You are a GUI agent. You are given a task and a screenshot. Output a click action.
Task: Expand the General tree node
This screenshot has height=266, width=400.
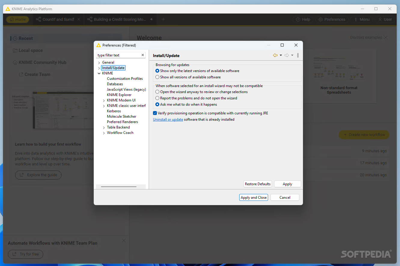[99, 62]
